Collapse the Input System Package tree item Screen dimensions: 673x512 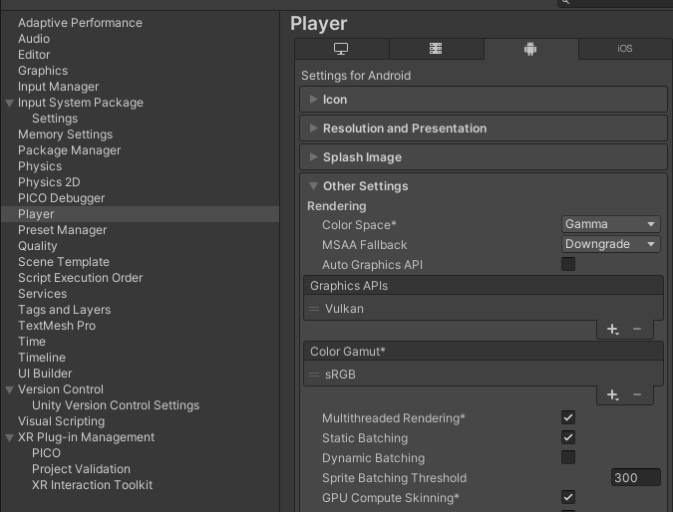[9, 103]
